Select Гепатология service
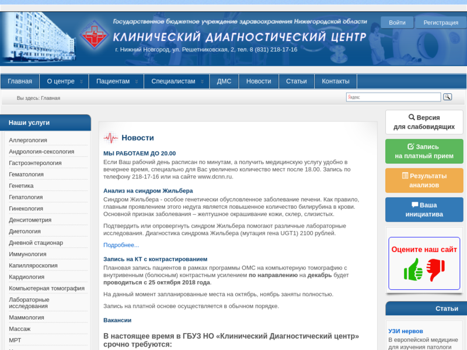This screenshot has height=350, width=467. coord(26,197)
